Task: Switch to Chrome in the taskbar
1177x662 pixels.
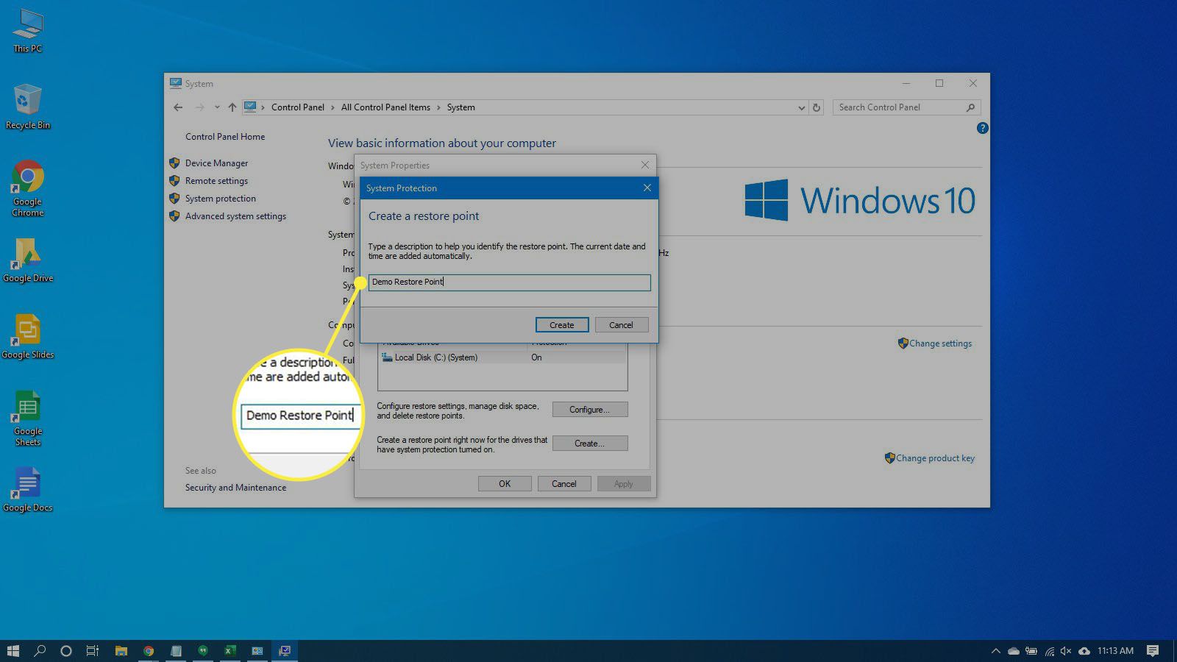Action: pyautogui.click(x=149, y=650)
